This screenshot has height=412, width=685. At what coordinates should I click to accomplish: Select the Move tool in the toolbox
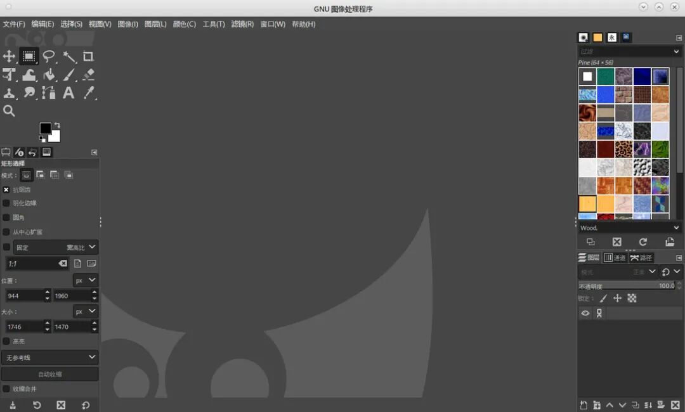9,56
